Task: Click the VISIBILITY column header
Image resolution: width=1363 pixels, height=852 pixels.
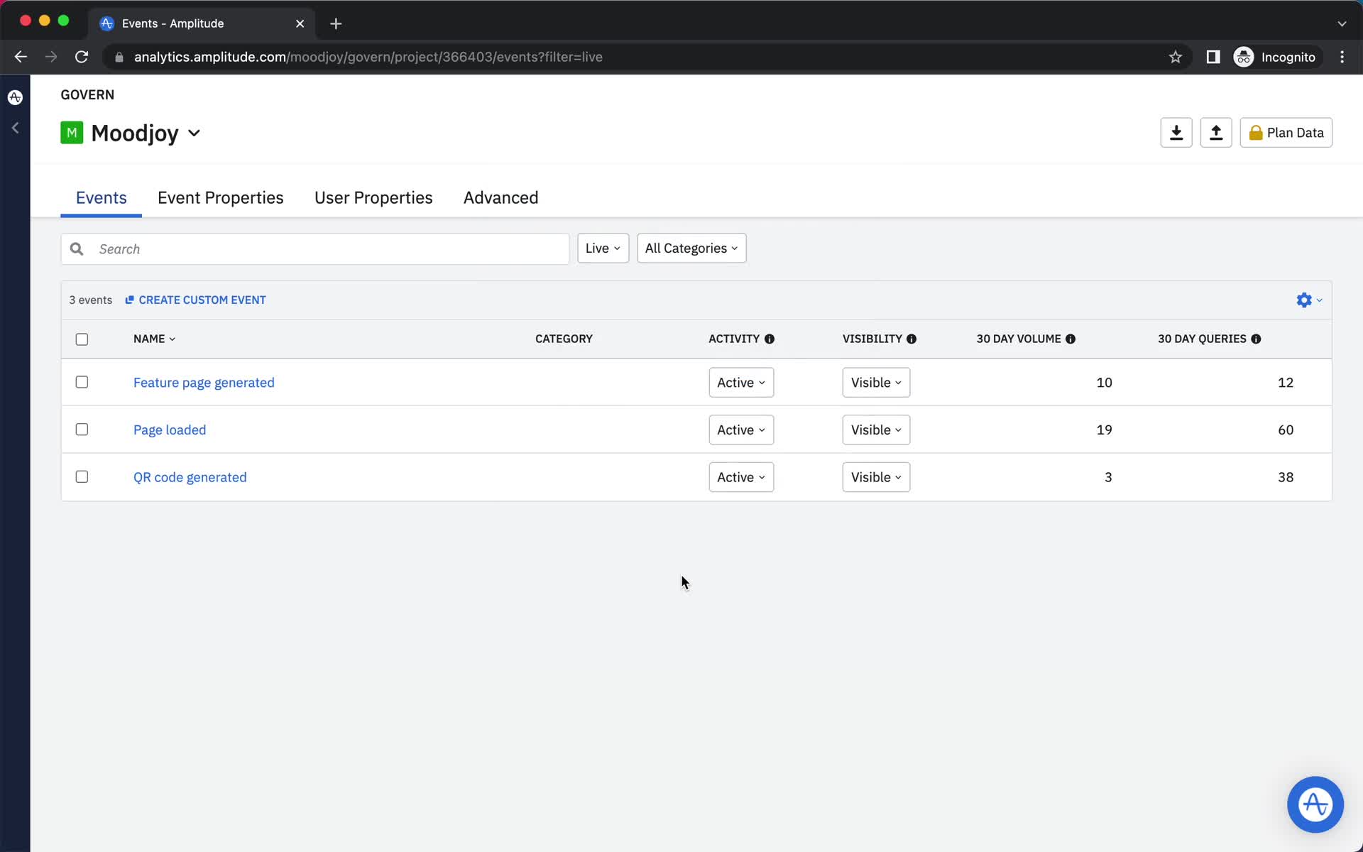Action: 872,339
